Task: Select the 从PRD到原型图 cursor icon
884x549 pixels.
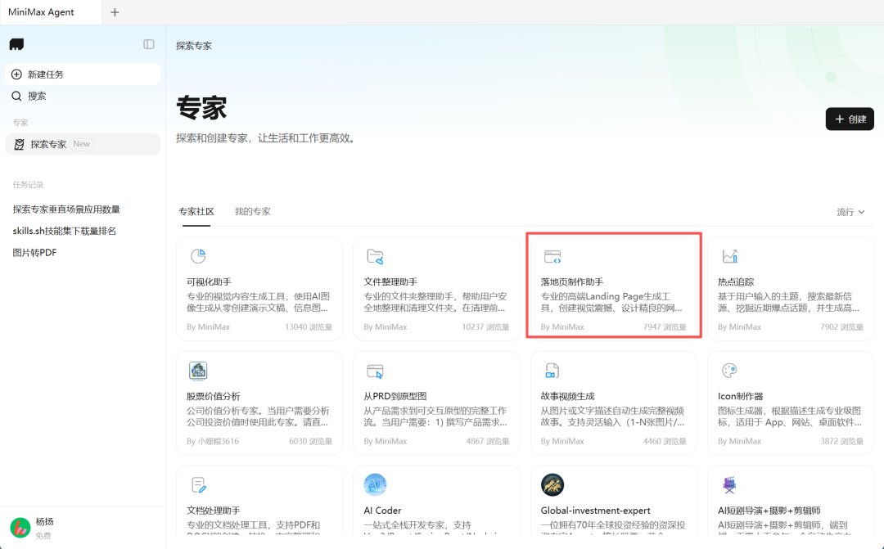Action: point(375,371)
